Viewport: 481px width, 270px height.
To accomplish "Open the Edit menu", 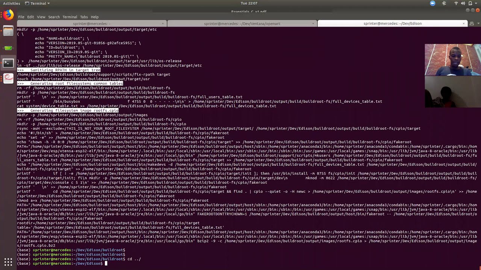I will click(30, 17).
